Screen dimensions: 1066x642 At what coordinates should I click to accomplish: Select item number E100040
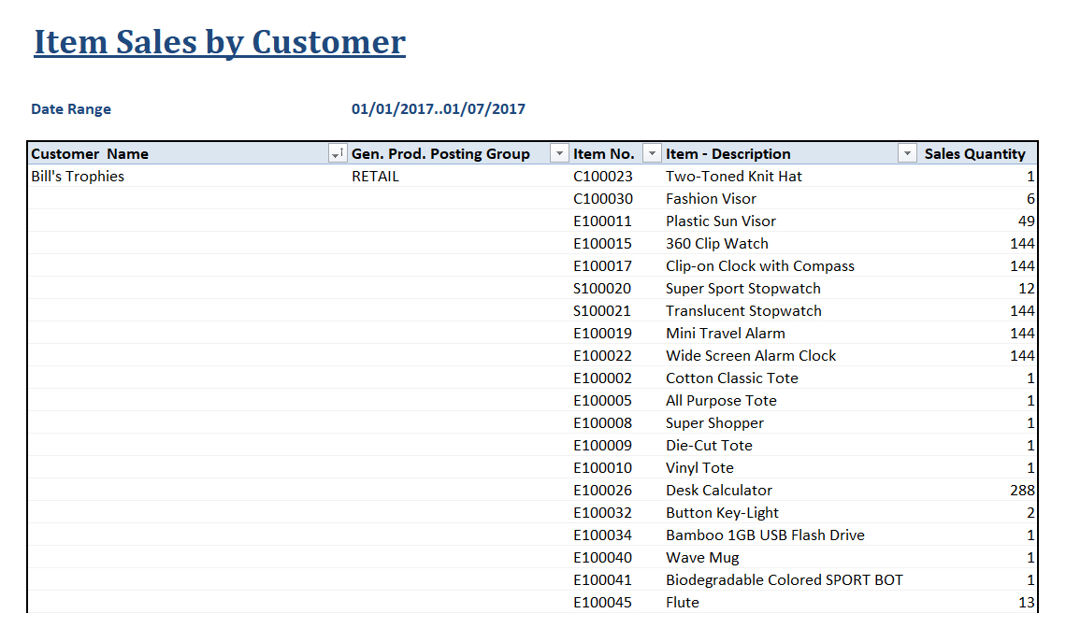602,557
